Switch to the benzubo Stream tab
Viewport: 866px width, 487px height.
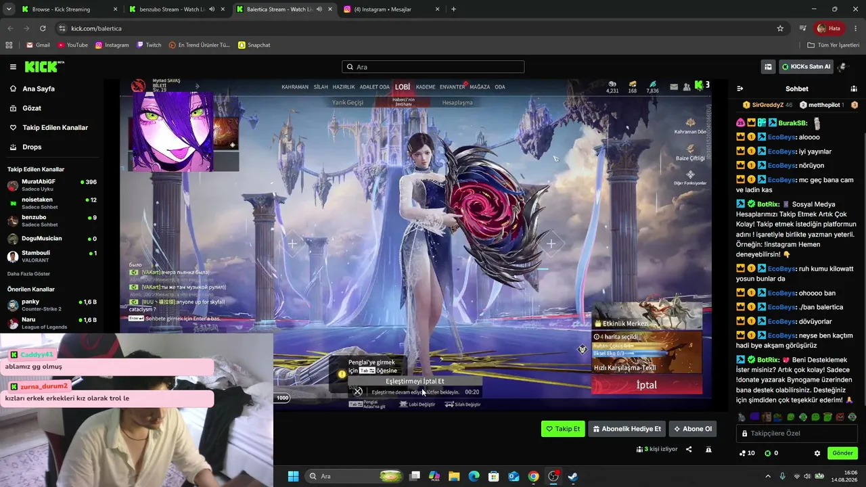coord(176,9)
